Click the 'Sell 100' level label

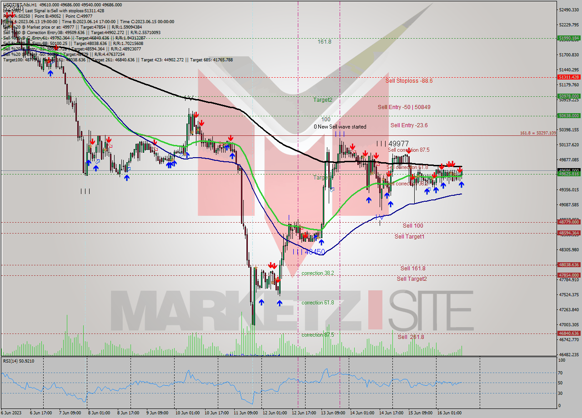coord(413,226)
